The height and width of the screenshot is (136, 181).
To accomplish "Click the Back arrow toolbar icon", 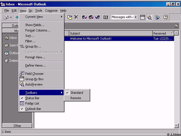I will 17,17.
